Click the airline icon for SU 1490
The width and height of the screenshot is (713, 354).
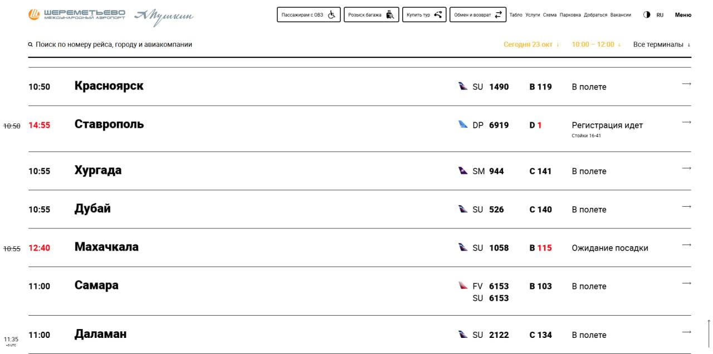click(x=463, y=86)
